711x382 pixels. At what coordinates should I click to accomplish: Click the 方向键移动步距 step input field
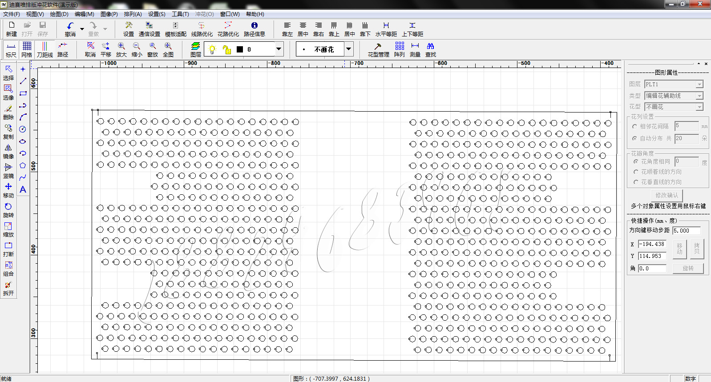(x=687, y=231)
